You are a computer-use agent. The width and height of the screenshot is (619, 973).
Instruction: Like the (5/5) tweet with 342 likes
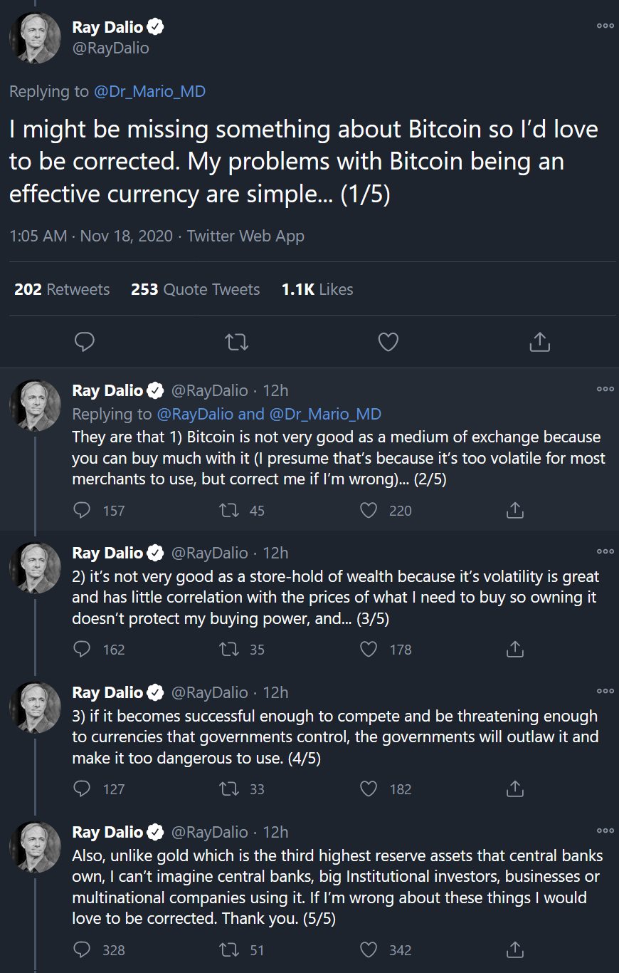[x=369, y=950]
